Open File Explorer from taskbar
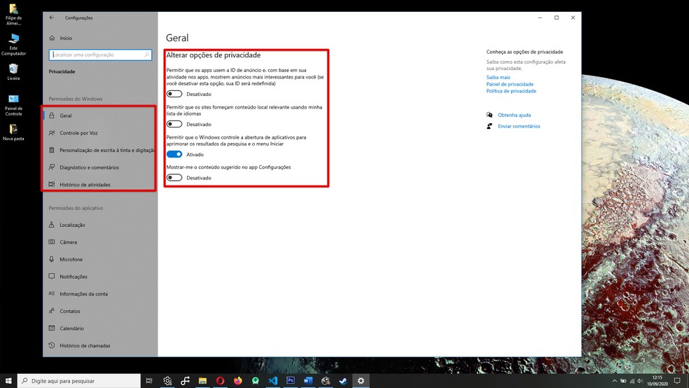Image resolution: width=689 pixels, height=388 pixels. coord(202,381)
